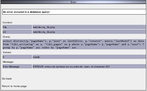Click the query line starting 'select distinct'
This screenshot has height=91, width=147.
tap(73, 41)
